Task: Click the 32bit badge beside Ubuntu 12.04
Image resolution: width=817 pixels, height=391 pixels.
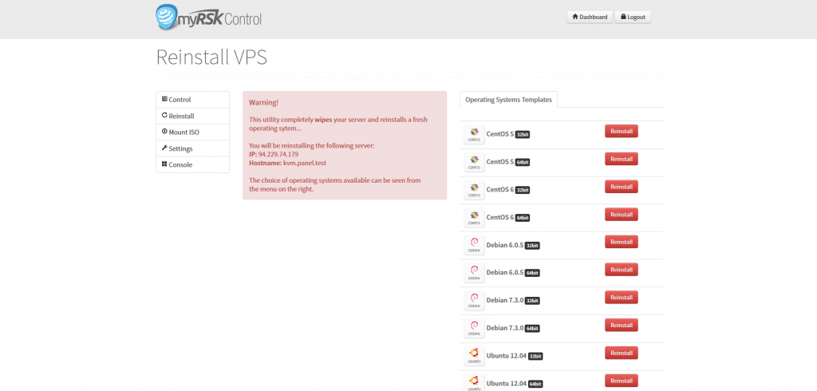Action: click(535, 357)
